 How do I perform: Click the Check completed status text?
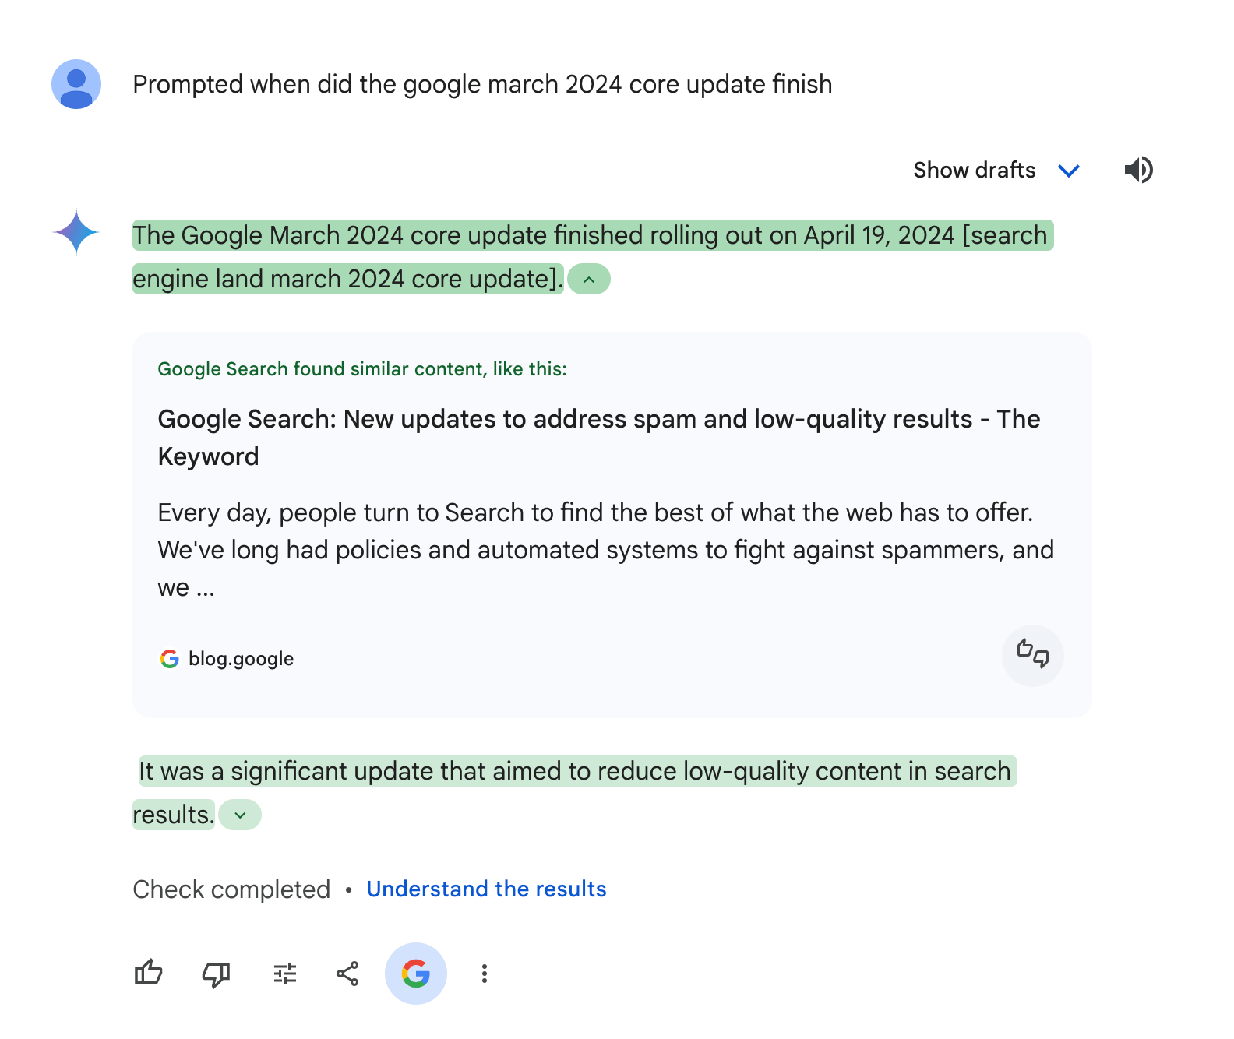click(x=231, y=889)
